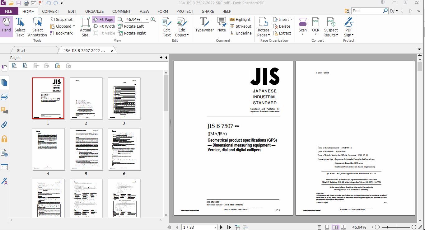
Task: Select page 3 thumbnail
Action: click(x=124, y=98)
